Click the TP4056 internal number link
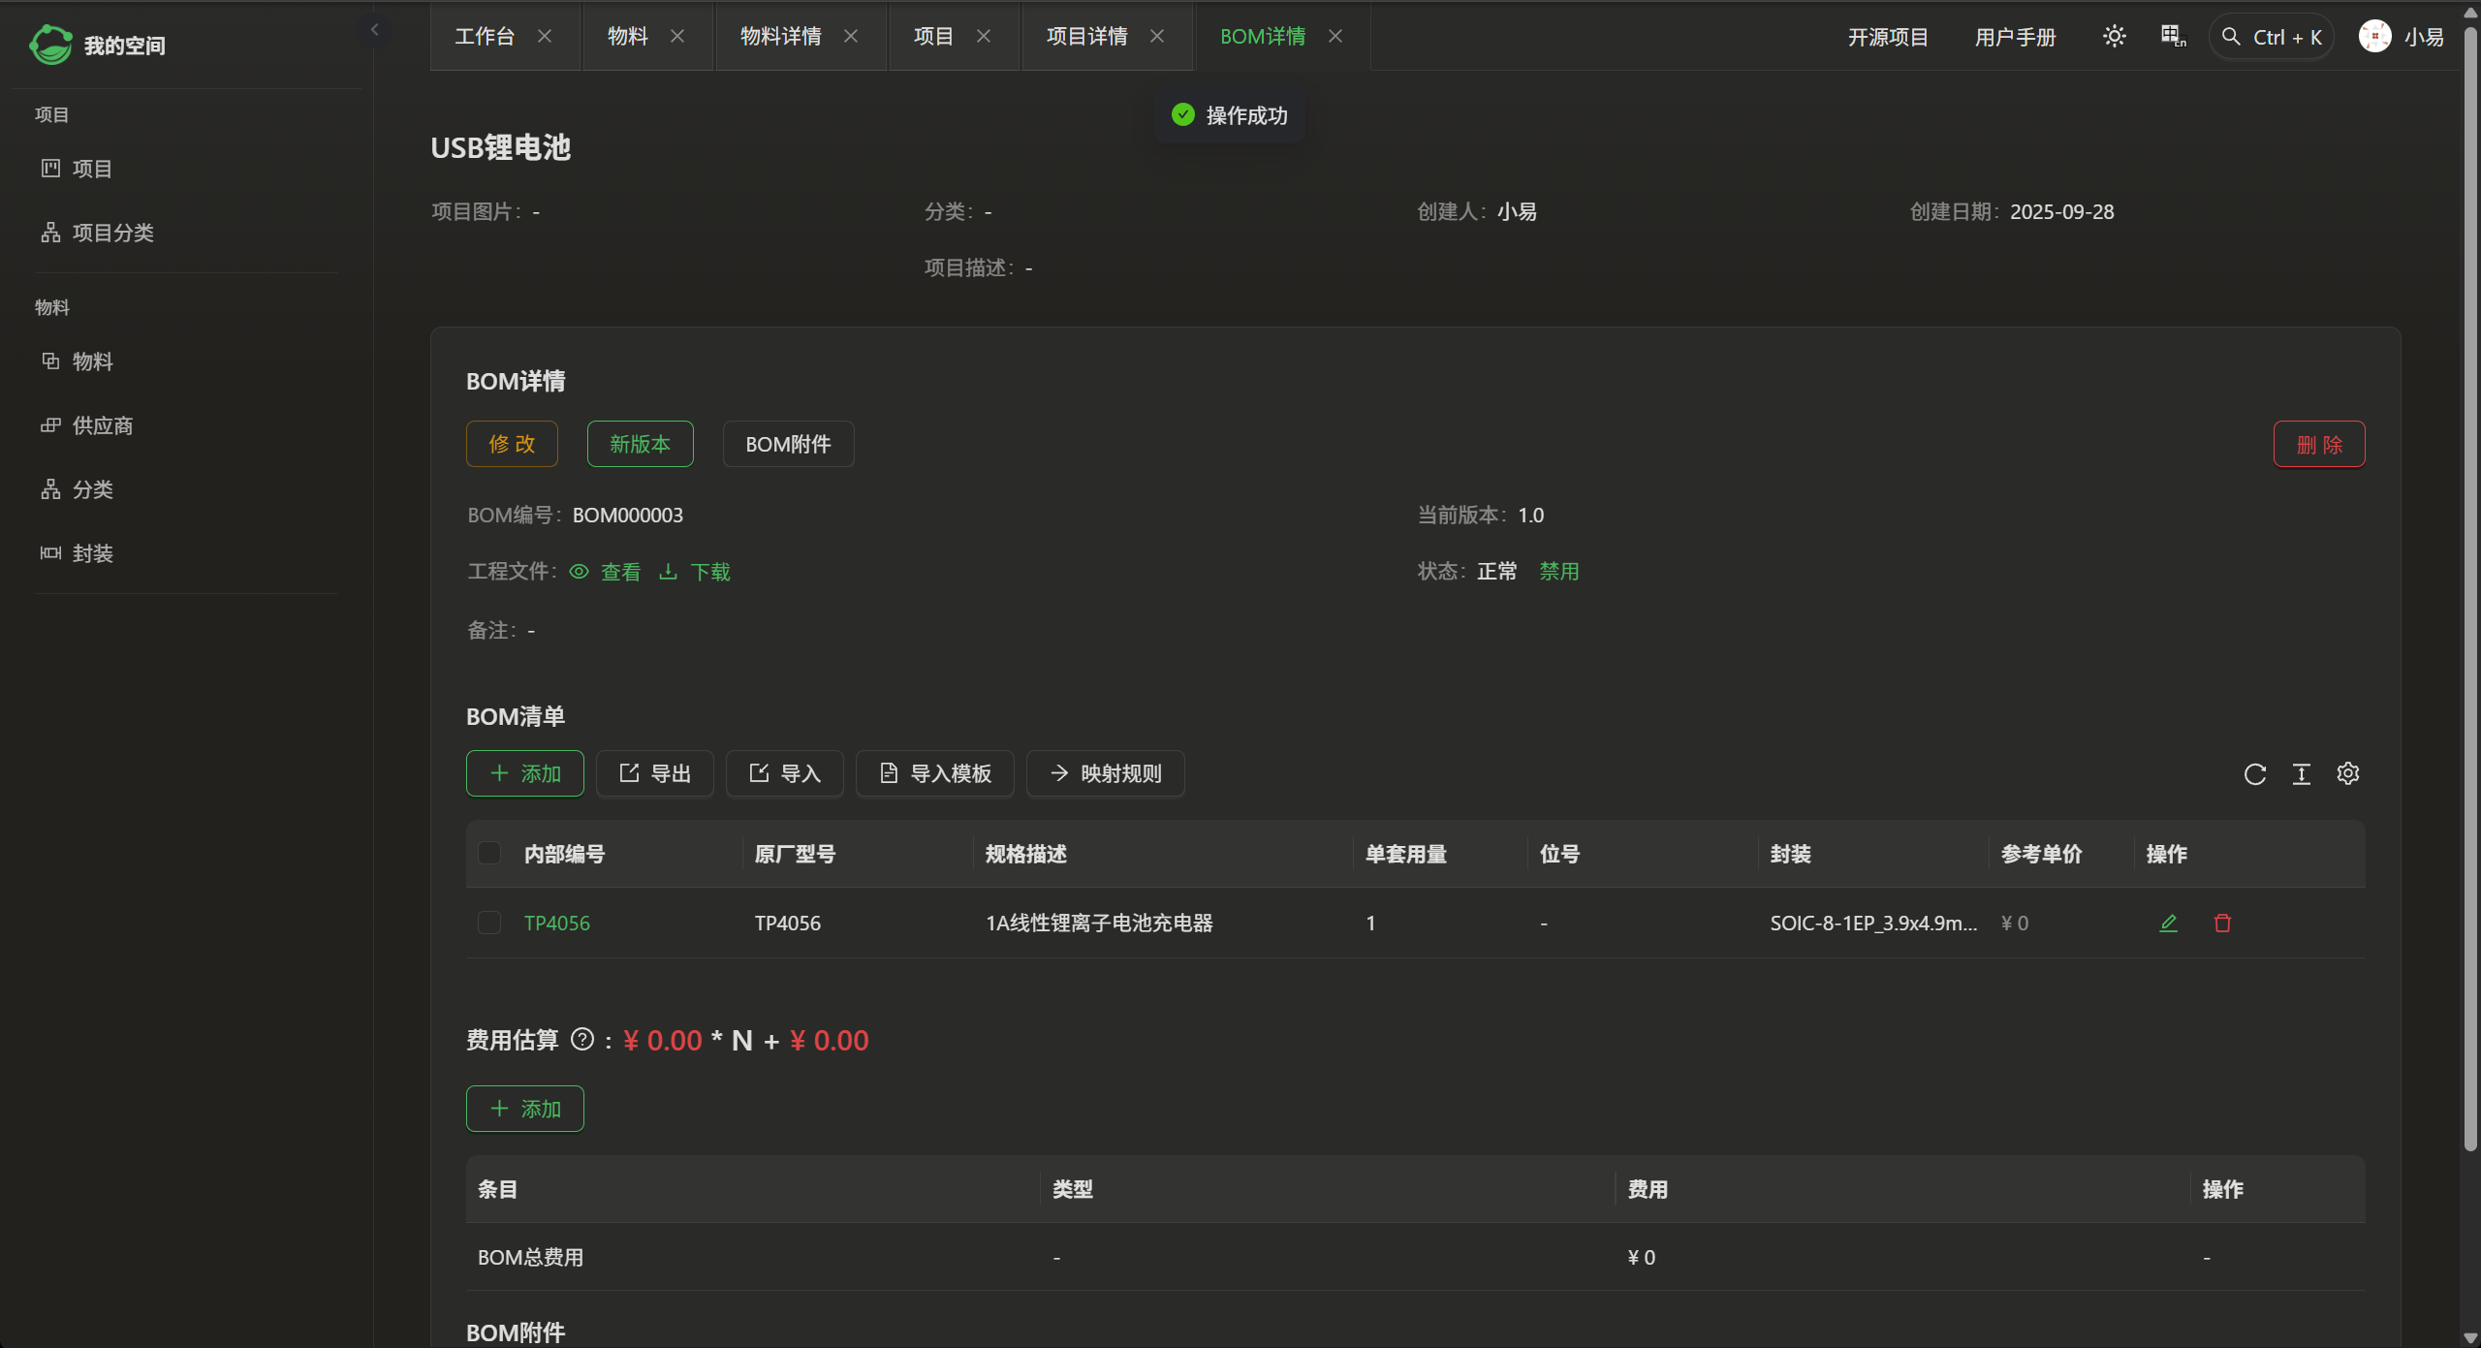Image resolution: width=2481 pixels, height=1348 pixels. pyautogui.click(x=556, y=924)
